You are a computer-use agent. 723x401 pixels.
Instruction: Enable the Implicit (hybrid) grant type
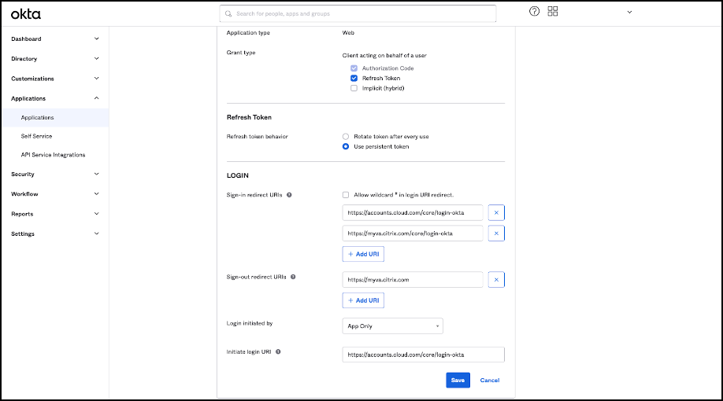pos(354,88)
